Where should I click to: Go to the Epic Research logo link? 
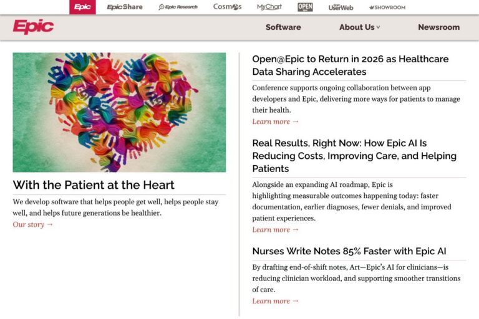pos(178,7)
